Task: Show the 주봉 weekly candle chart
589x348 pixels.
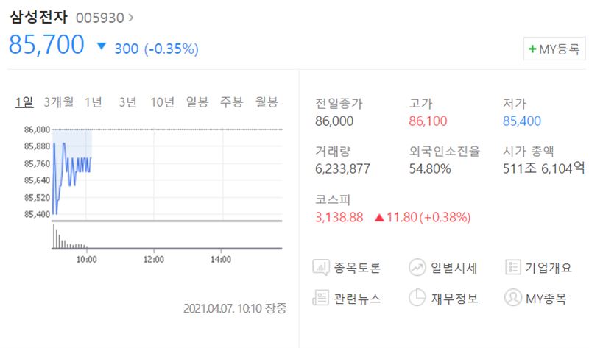Action: click(232, 102)
